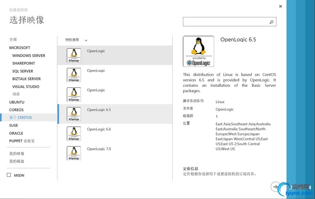
Task: Close the image selection dialog
Action: [x=280, y=7]
